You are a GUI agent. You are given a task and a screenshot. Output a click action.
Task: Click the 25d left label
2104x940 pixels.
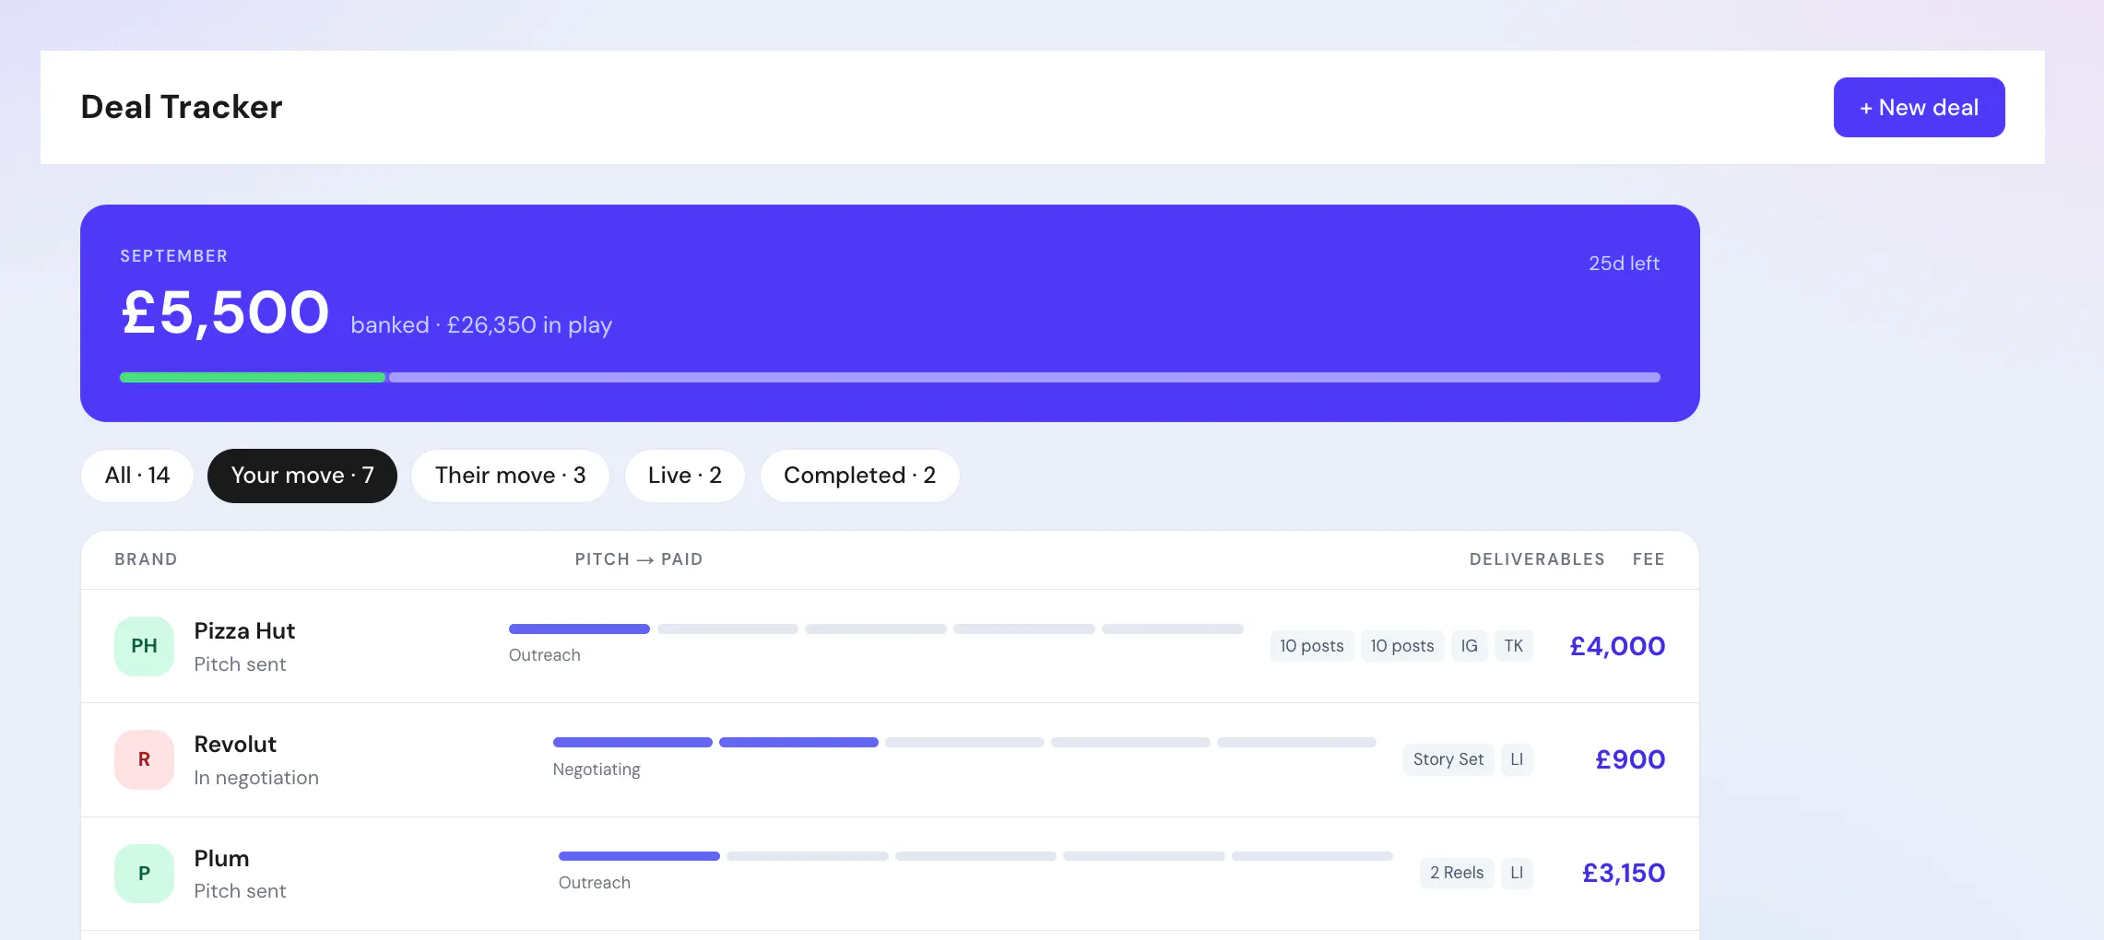(1624, 264)
